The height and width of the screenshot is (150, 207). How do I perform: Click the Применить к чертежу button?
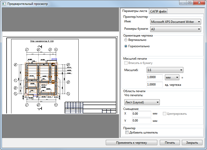coord(131,143)
